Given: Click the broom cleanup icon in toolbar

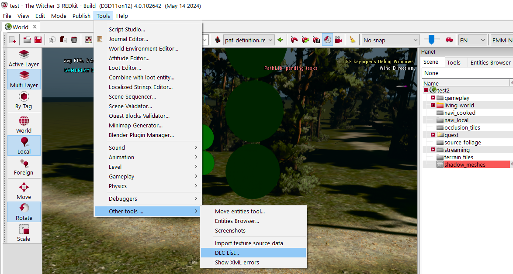Looking at the screenshot, I should coord(352,40).
